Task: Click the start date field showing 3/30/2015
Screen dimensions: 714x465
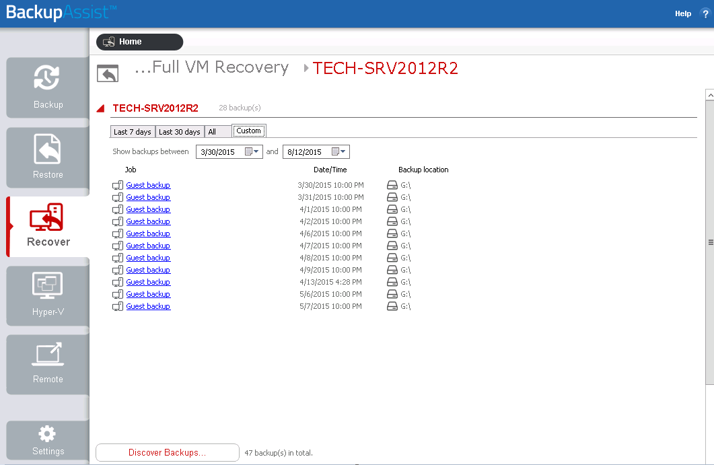Action: click(x=229, y=151)
